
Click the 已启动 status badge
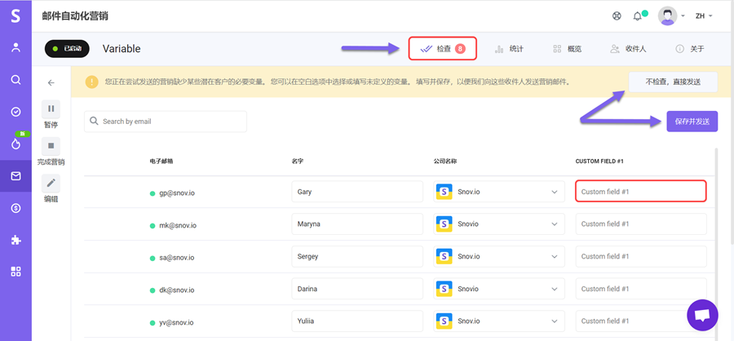coord(67,48)
